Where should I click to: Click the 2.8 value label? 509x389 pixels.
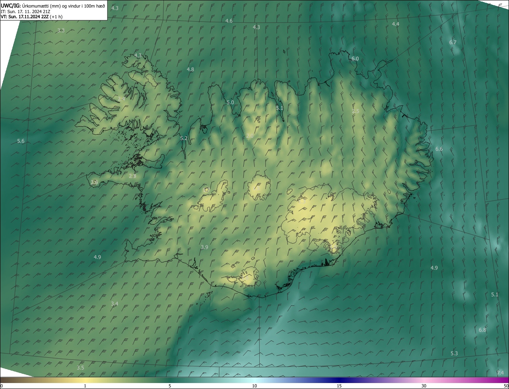(x=132, y=176)
